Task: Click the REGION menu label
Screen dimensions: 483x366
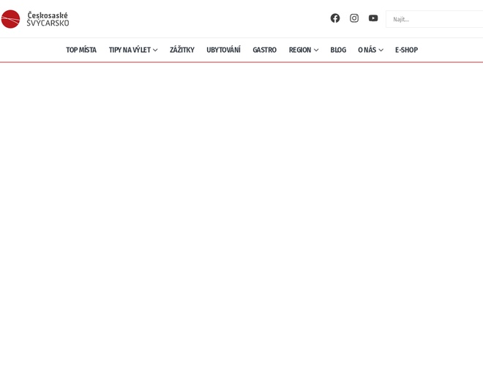Action: pyautogui.click(x=300, y=50)
